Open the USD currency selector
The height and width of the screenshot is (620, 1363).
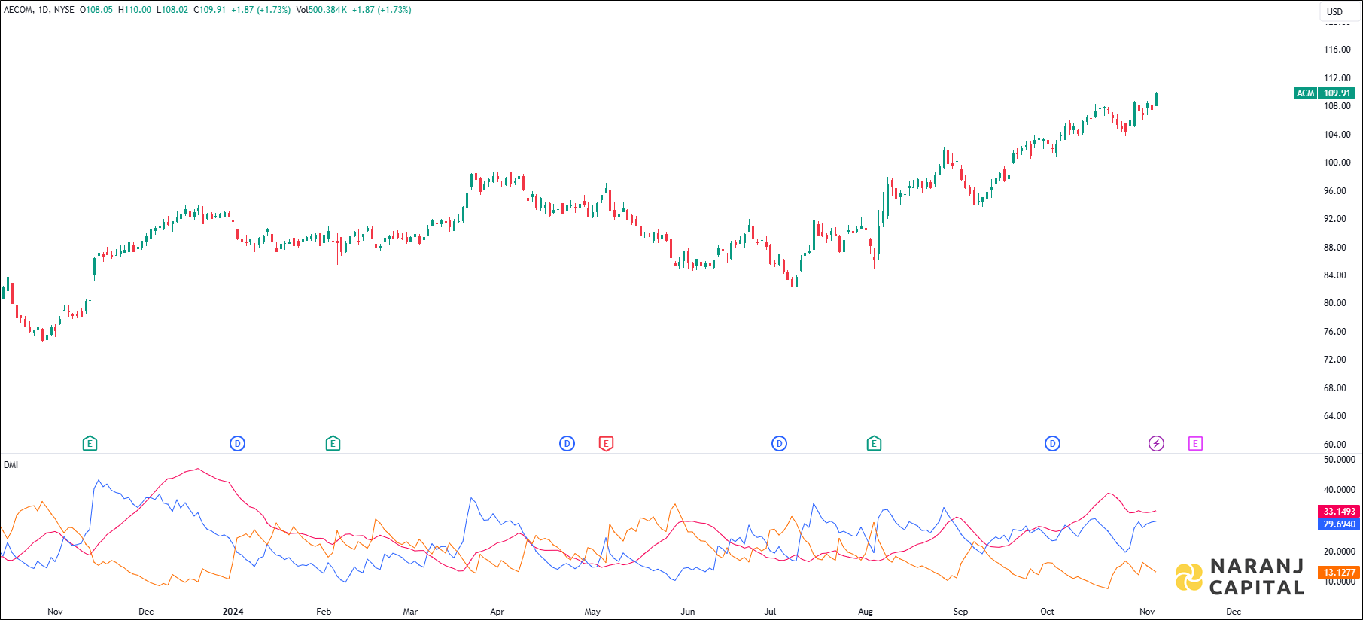pyautogui.click(x=1334, y=11)
